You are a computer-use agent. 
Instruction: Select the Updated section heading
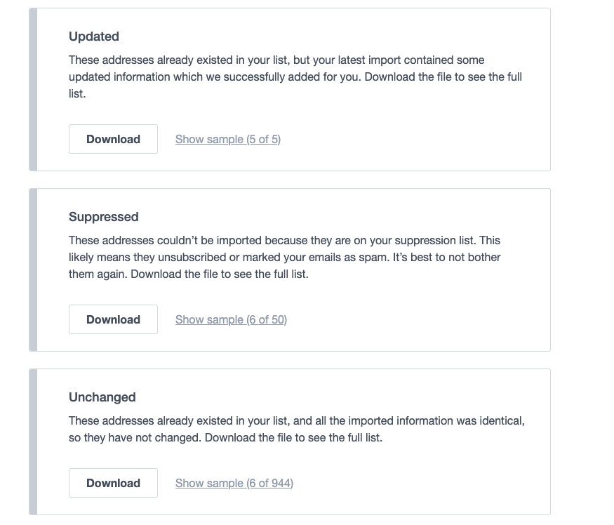[x=93, y=36]
